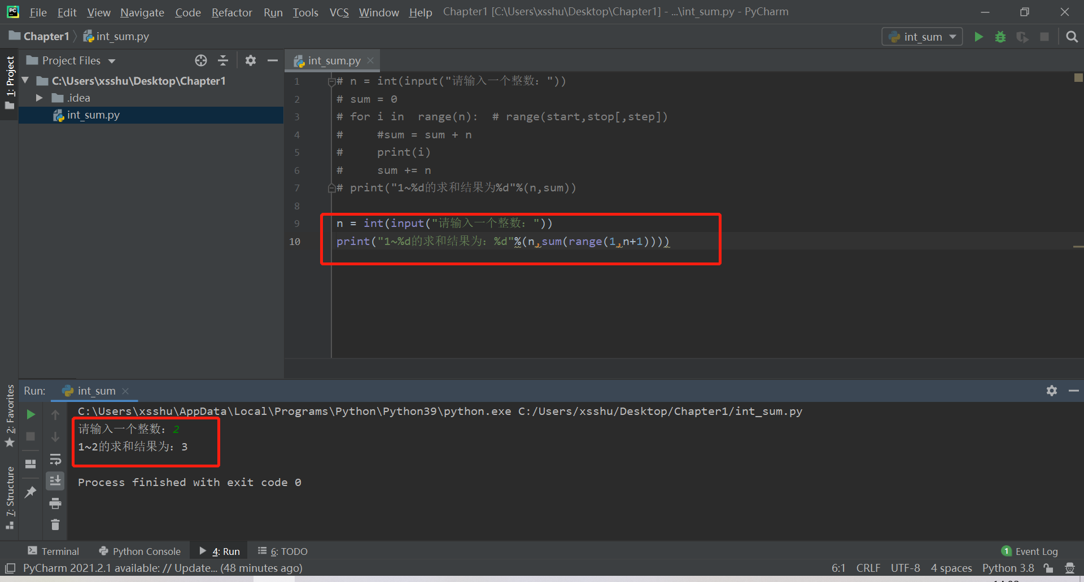The height and width of the screenshot is (582, 1084).
Task: Toggle Soft-Wrap in Run console
Action: [55, 459]
